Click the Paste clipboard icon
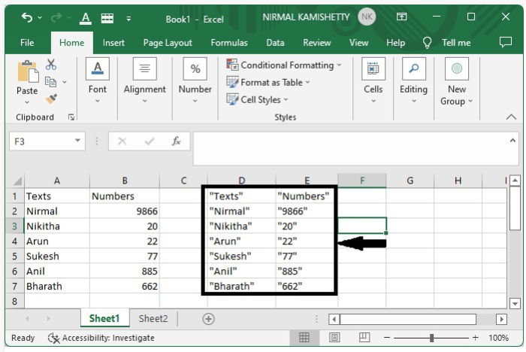Viewport: 526px width, 352px height. point(28,71)
